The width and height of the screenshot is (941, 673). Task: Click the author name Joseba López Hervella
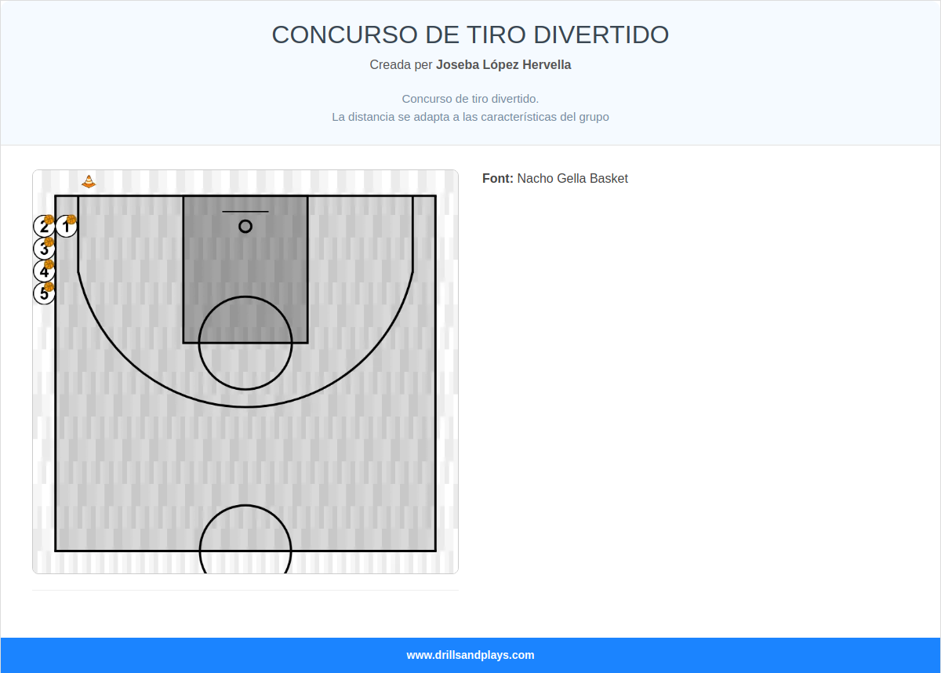click(503, 64)
